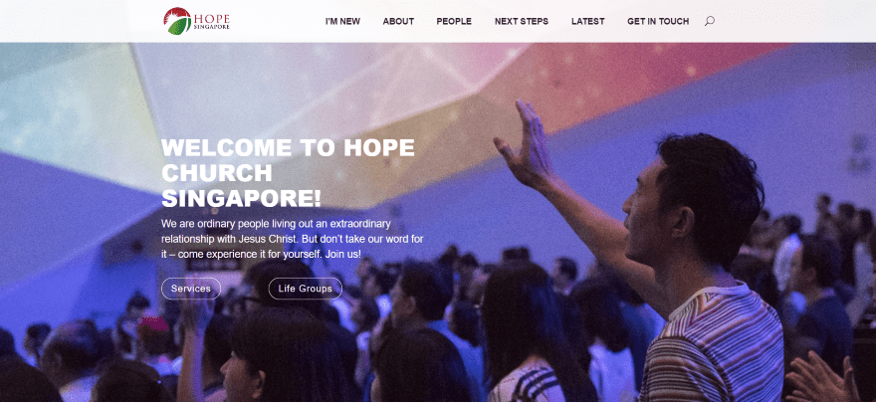Open the GET IN TOUCH page
Screen dimensions: 876x403
(658, 21)
